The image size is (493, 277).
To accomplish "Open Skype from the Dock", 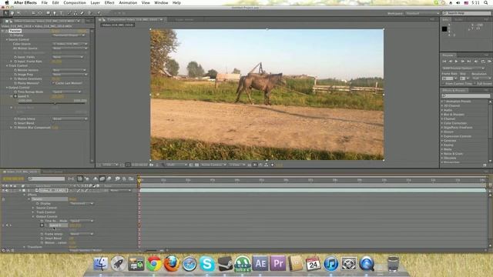I will click(x=207, y=263).
